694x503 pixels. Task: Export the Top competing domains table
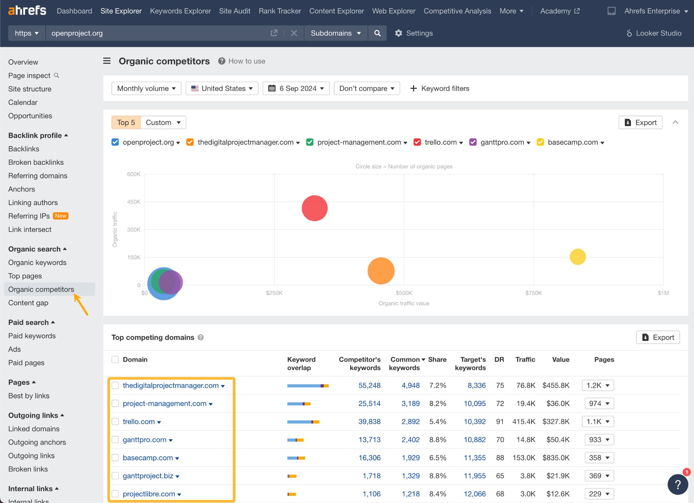[x=657, y=337]
